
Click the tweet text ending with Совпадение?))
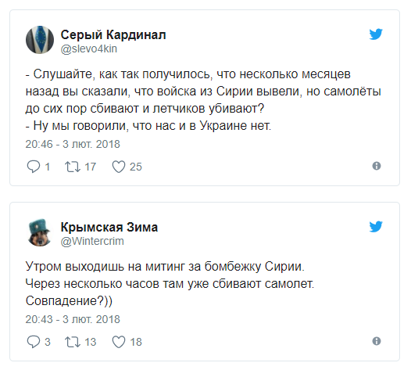[170, 284]
